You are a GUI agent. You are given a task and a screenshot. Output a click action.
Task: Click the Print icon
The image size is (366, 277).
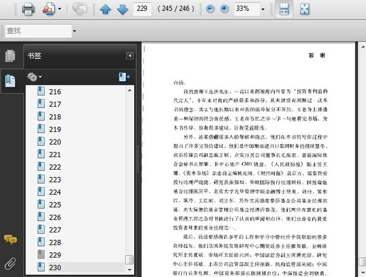[28, 9]
